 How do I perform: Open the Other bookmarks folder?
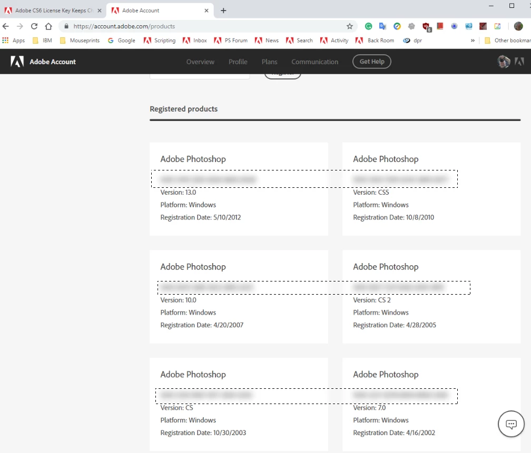[x=507, y=41]
